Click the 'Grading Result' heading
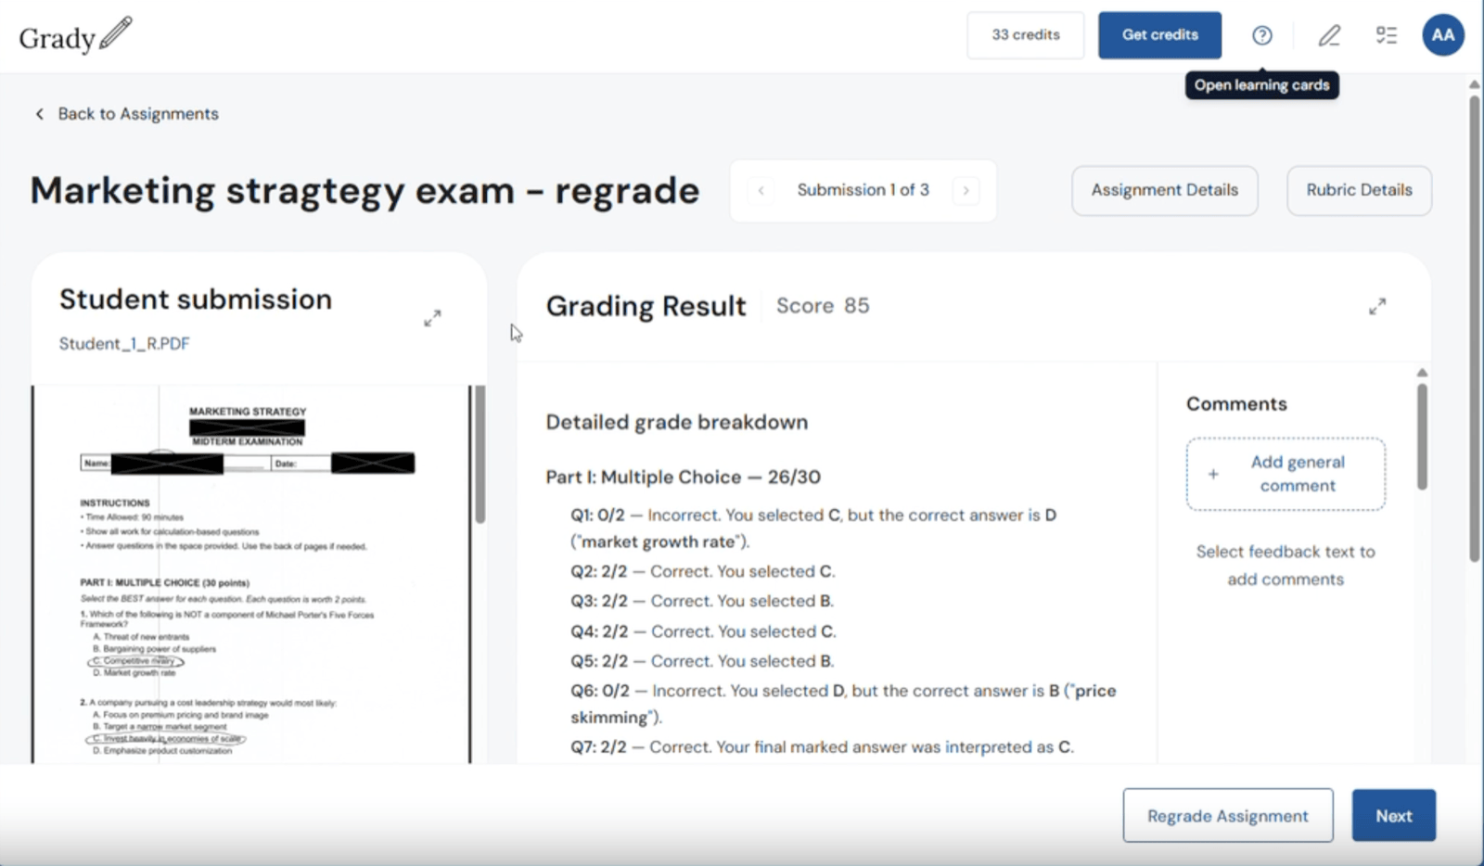Image resolution: width=1484 pixels, height=866 pixels. click(646, 307)
